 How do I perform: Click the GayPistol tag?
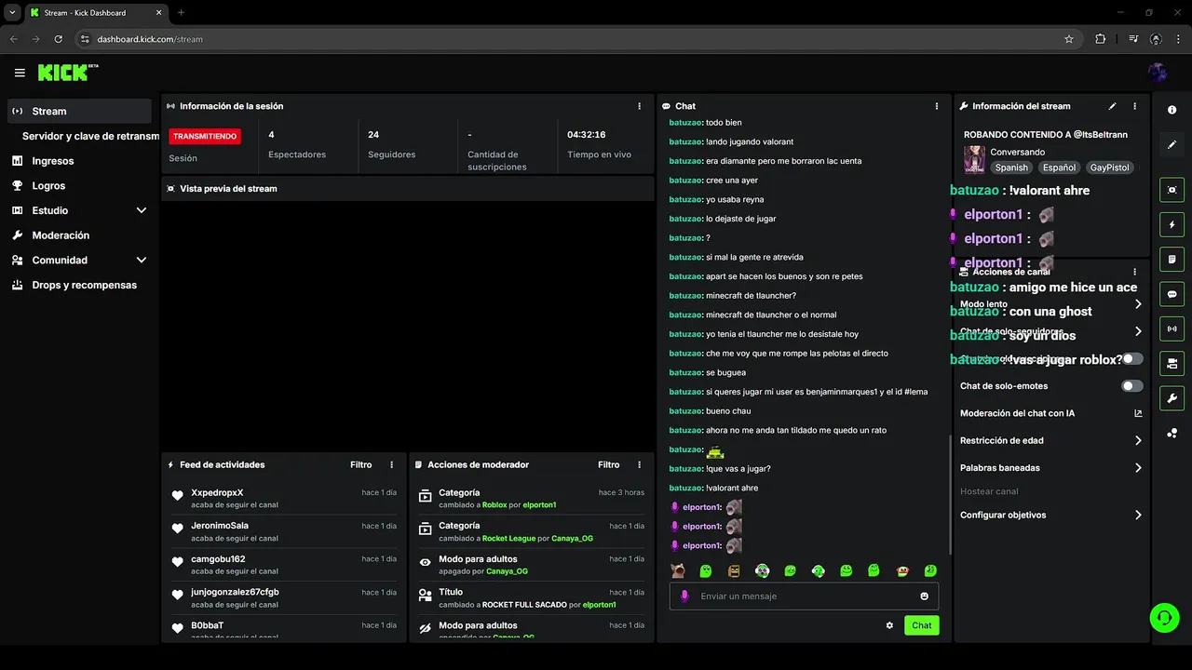[1109, 167]
